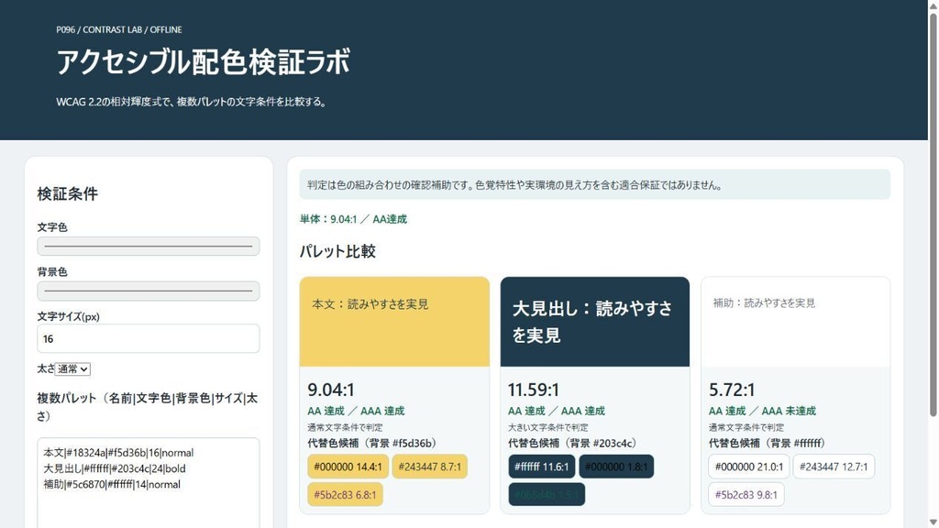This screenshot has height=528, width=939.
Task: Select the #000000 1.8:1 alternative chip
Action: point(616,467)
